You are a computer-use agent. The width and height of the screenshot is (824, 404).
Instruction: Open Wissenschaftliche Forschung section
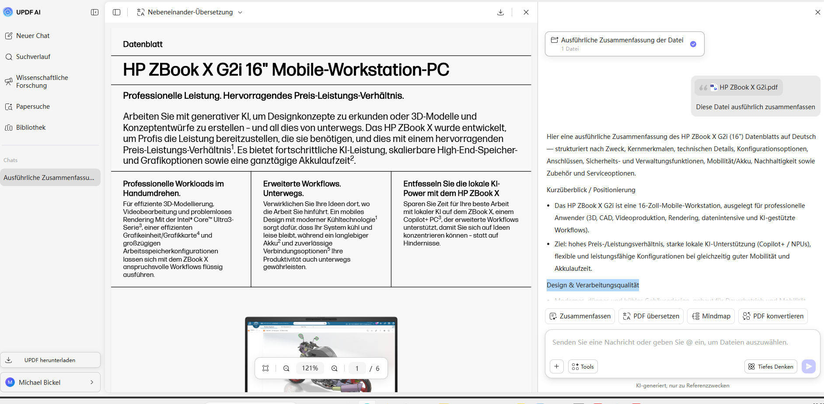pos(42,82)
